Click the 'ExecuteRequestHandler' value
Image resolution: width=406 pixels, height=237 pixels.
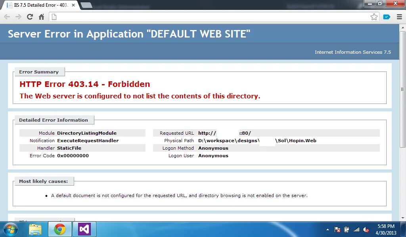point(88,141)
